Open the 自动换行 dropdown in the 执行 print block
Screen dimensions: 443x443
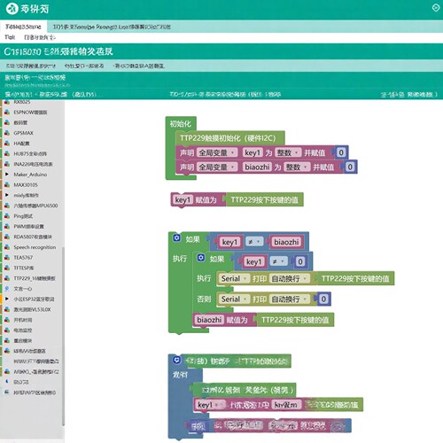pyautogui.click(x=290, y=278)
